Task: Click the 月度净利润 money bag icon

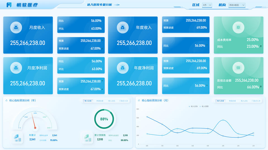Action: 16,68
